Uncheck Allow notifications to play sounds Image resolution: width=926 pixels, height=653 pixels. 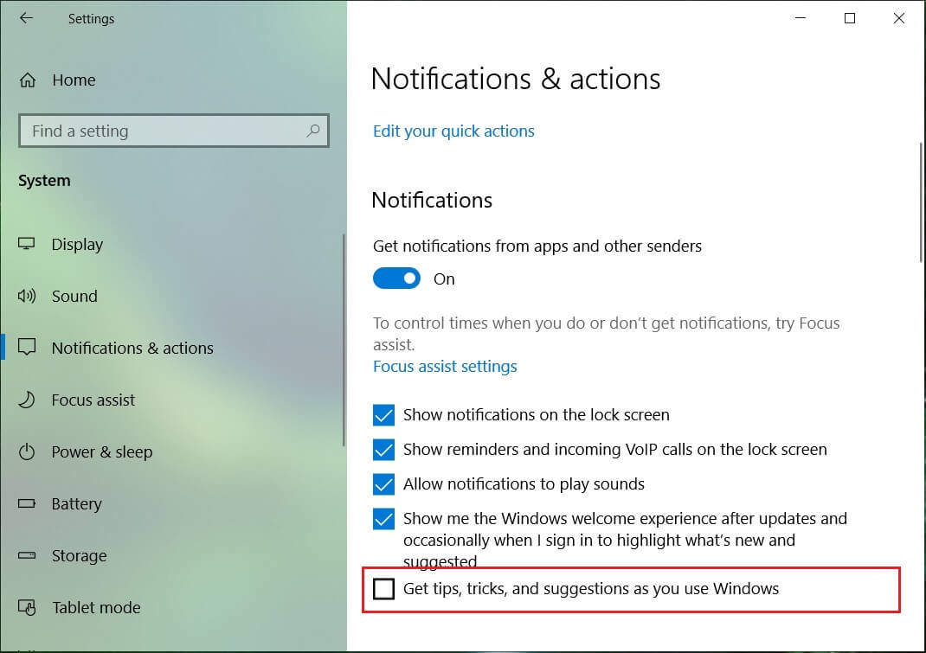point(384,484)
